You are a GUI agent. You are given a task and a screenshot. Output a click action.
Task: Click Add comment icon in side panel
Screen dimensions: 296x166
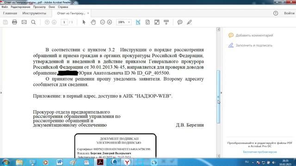tap(231, 36)
